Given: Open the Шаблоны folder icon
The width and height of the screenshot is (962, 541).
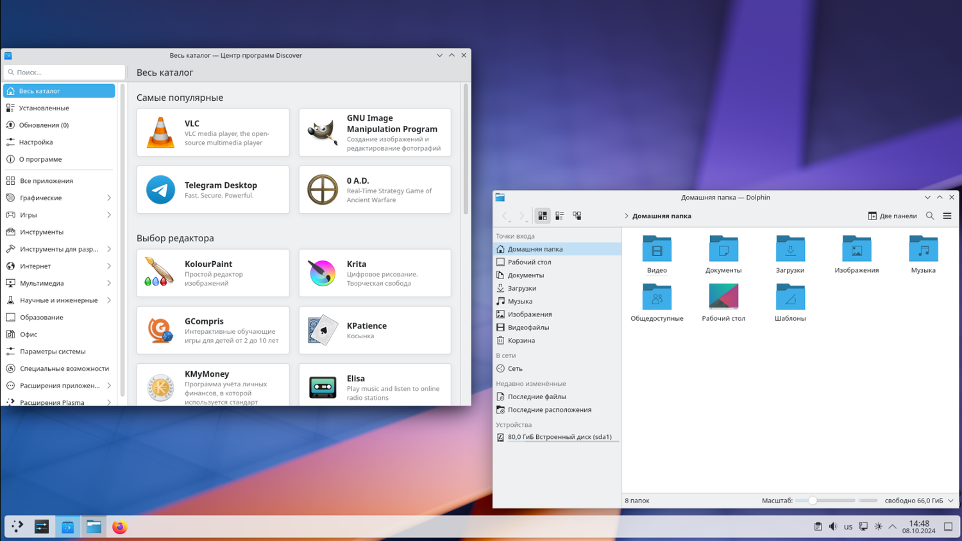Looking at the screenshot, I should pos(790,297).
